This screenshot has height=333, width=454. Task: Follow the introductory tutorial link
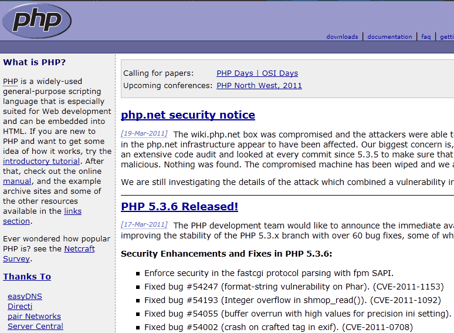tap(41, 161)
